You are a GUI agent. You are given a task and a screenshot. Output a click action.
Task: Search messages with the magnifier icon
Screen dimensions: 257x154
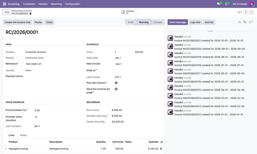point(239,22)
